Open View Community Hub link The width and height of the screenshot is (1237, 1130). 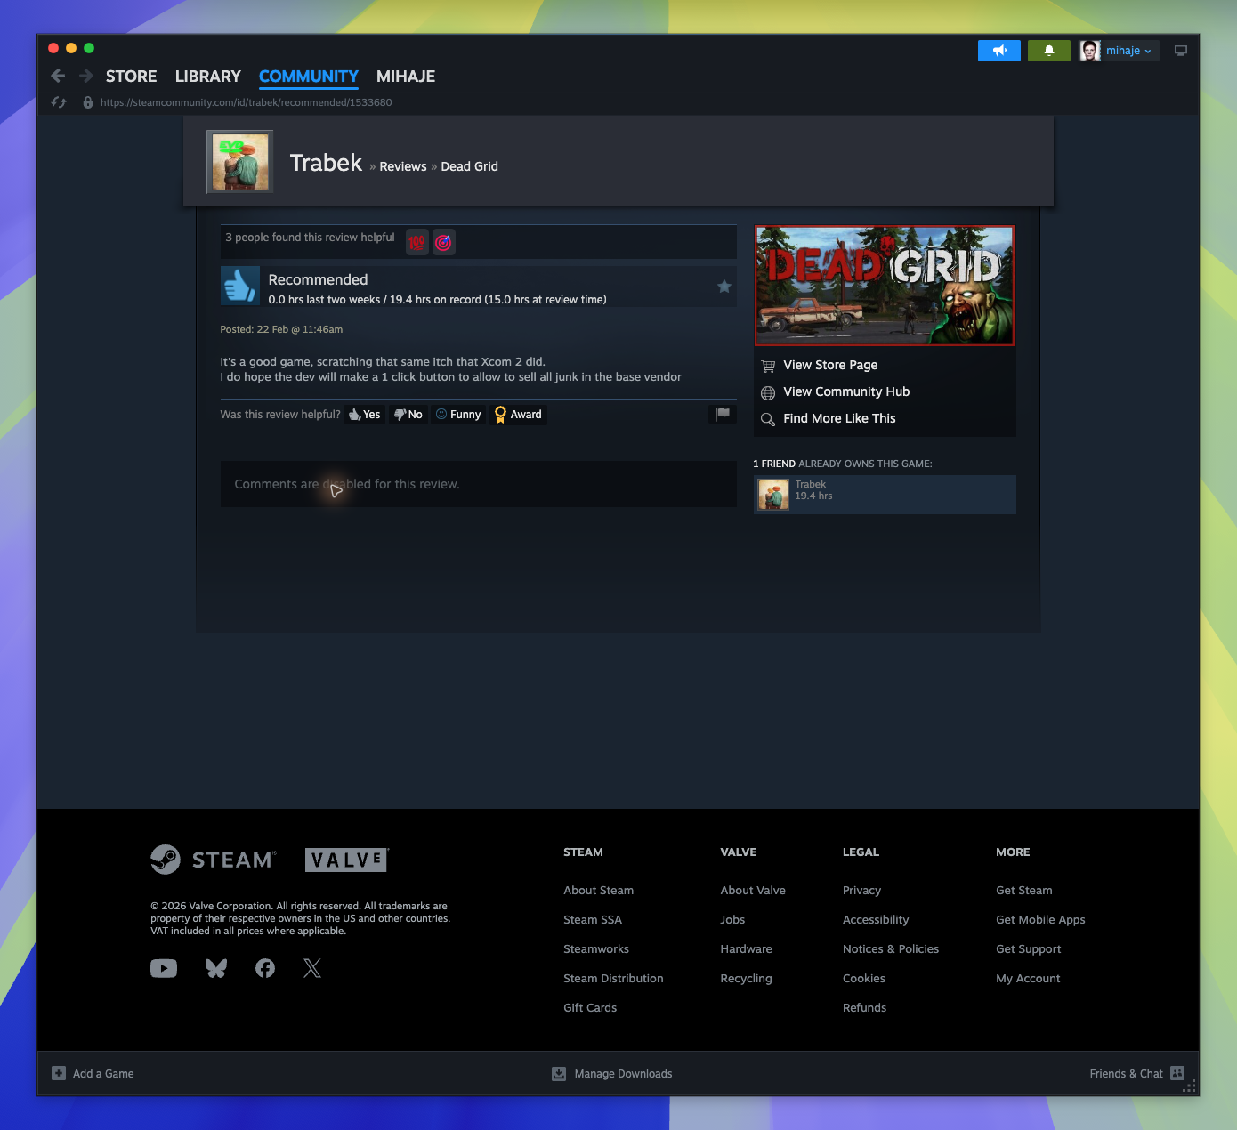coord(846,391)
